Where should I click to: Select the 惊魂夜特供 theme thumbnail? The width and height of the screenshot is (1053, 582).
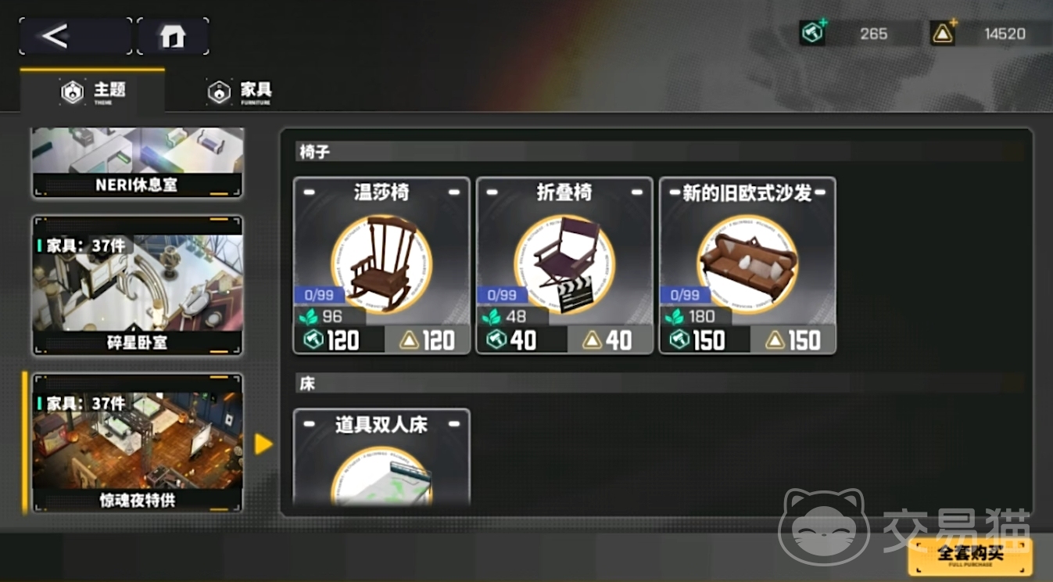tap(137, 443)
